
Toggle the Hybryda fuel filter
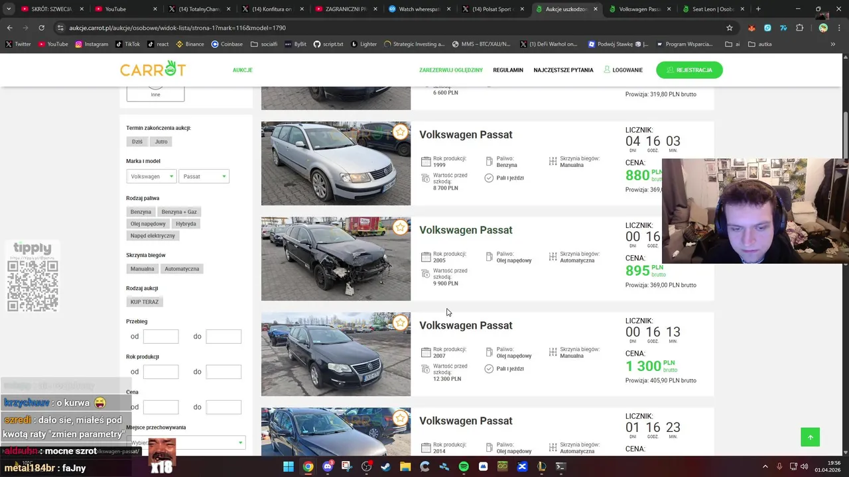click(x=186, y=224)
